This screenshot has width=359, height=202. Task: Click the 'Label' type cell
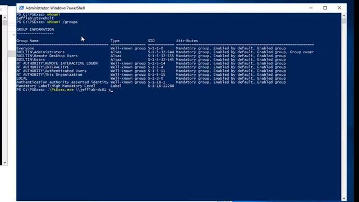(x=116, y=86)
